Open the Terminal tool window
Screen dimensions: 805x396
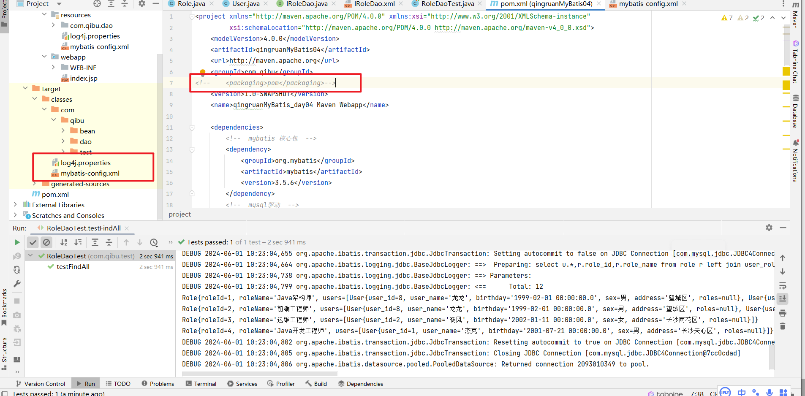click(x=201, y=384)
